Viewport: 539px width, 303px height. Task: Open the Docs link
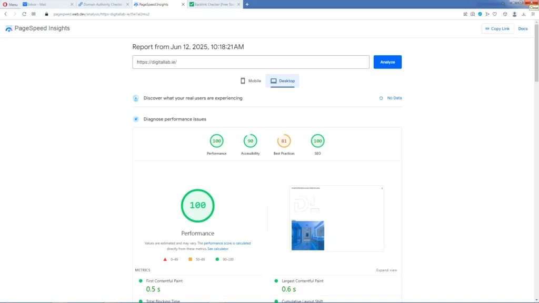[x=523, y=28]
